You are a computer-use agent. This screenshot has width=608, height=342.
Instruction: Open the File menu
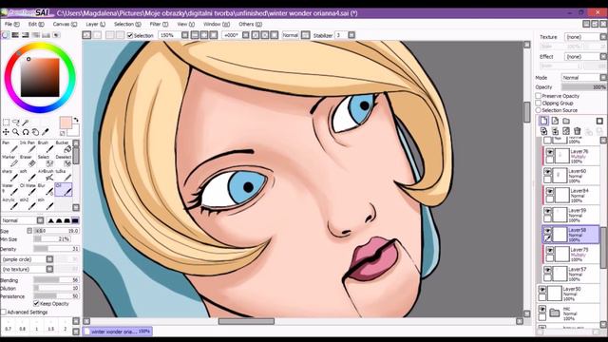(11, 24)
